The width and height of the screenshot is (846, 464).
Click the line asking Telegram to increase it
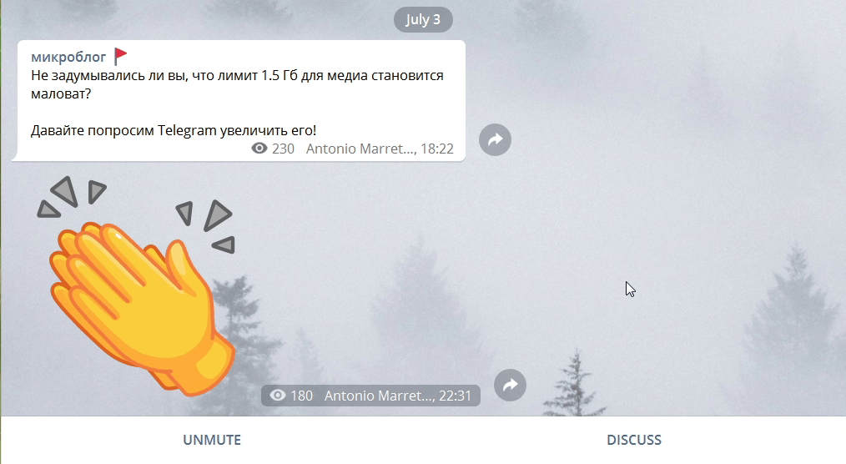point(174,130)
